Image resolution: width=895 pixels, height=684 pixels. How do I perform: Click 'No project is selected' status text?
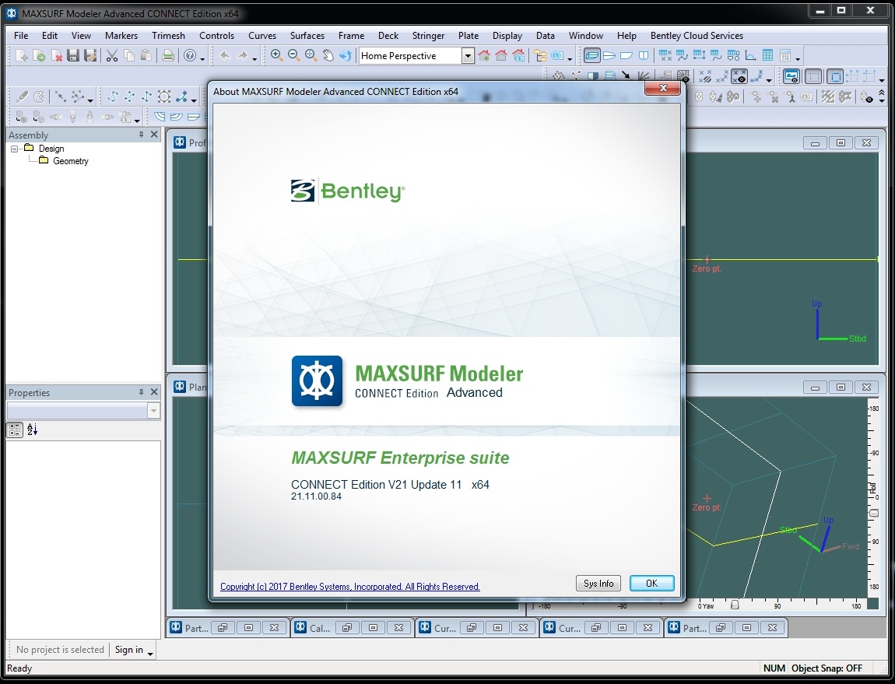coord(60,650)
